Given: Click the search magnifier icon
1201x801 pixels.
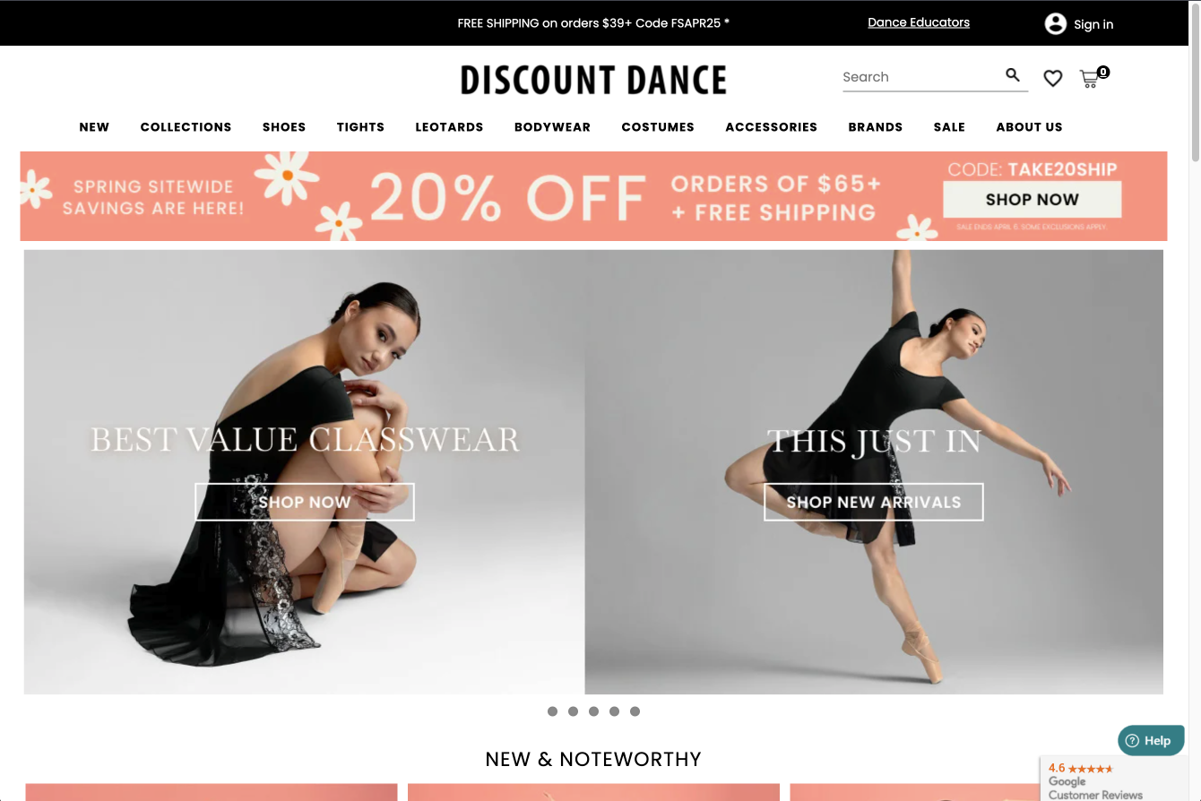Looking at the screenshot, I should coord(1013,75).
